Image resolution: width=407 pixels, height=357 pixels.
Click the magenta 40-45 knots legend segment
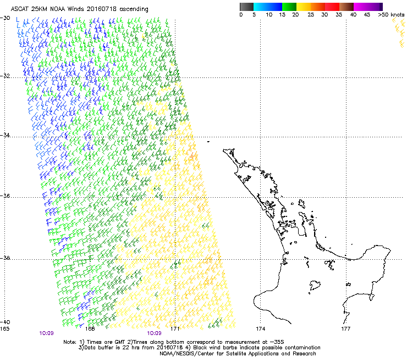tap(361, 7)
